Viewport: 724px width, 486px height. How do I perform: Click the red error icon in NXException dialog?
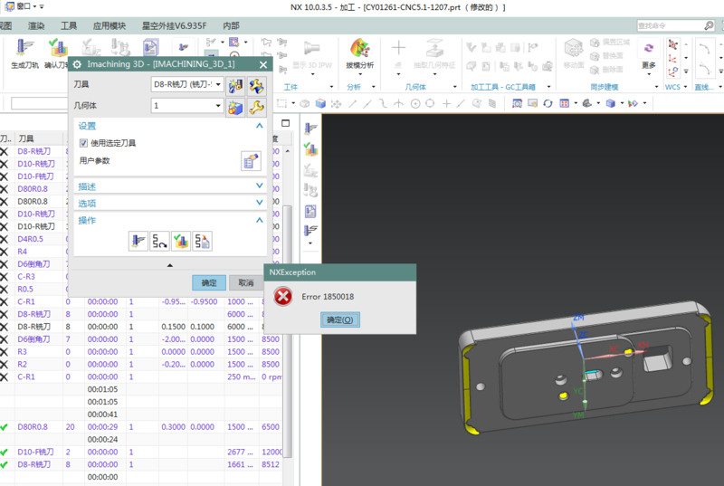[282, 296]
